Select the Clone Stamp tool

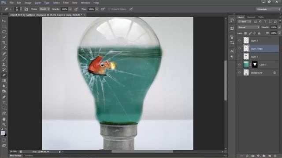point(4,65)
